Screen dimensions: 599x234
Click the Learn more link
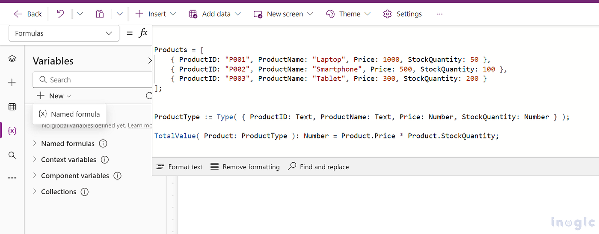click(140, 126)
